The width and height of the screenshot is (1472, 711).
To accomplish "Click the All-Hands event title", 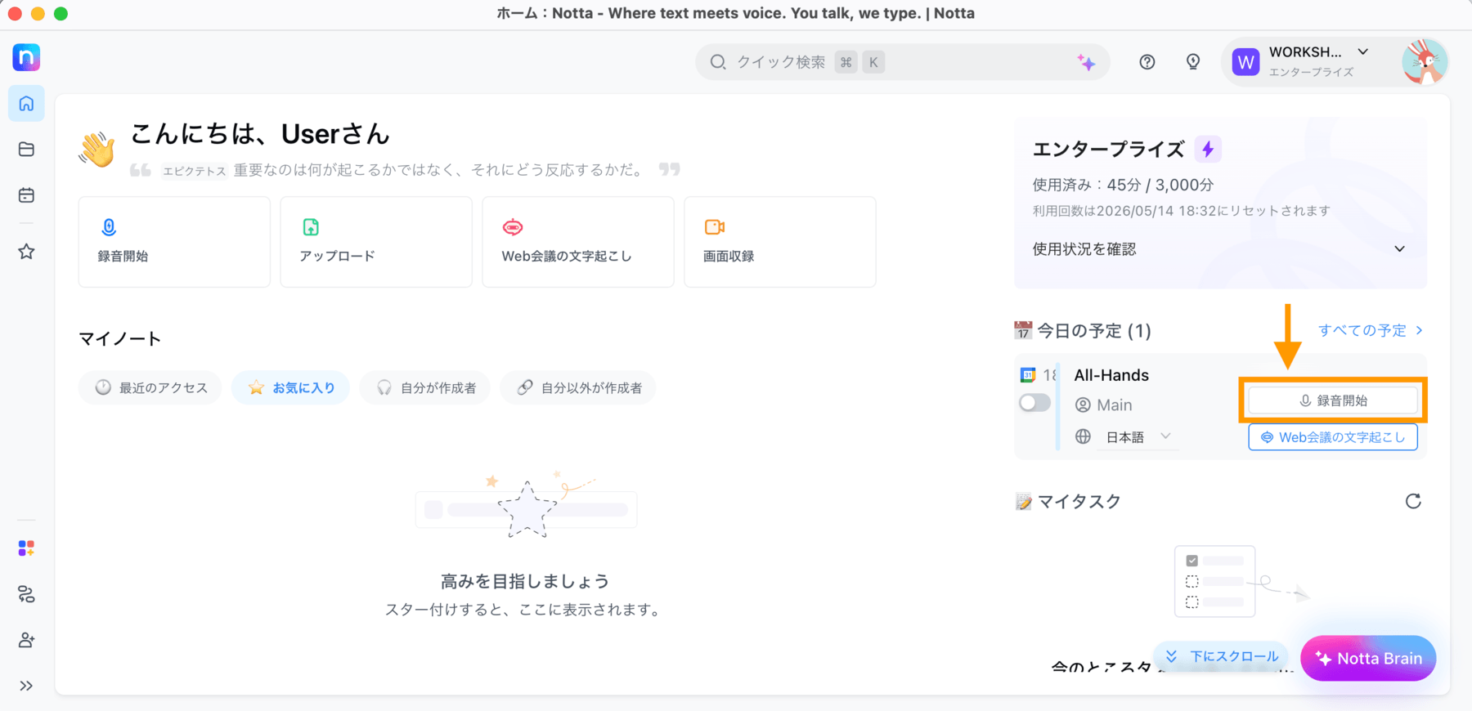I will [1111, 375].
